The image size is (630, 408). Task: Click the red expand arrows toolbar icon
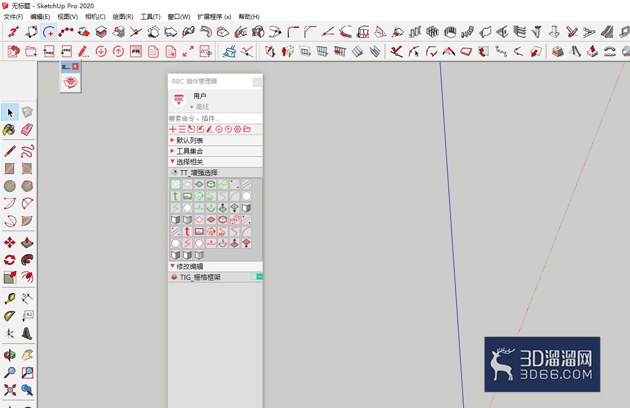pyautogui.click(x=188, y=51)
